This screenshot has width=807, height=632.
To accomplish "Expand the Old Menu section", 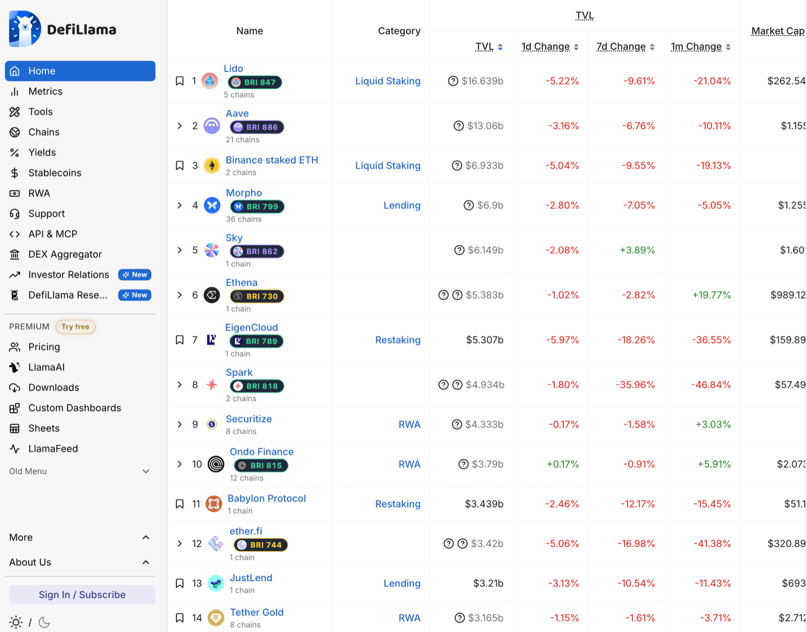I will [80, 472].
